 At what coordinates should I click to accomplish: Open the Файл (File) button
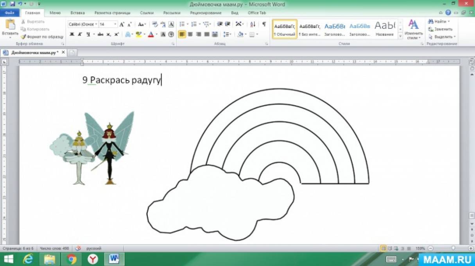10,12
